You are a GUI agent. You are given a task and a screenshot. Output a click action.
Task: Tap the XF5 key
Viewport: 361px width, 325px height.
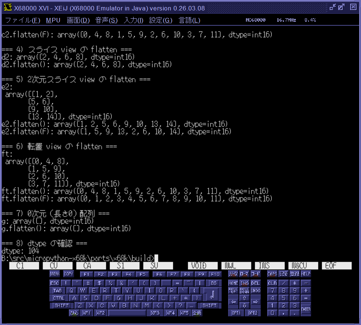[185, 313]
